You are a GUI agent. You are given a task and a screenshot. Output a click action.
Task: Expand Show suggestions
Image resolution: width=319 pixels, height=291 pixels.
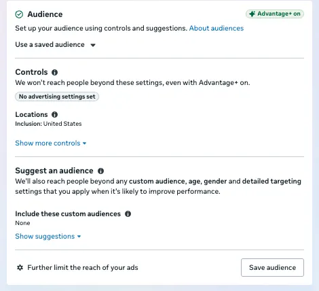[48, 237]
